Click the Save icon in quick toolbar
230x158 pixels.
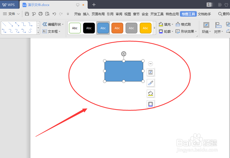[27, 14]
